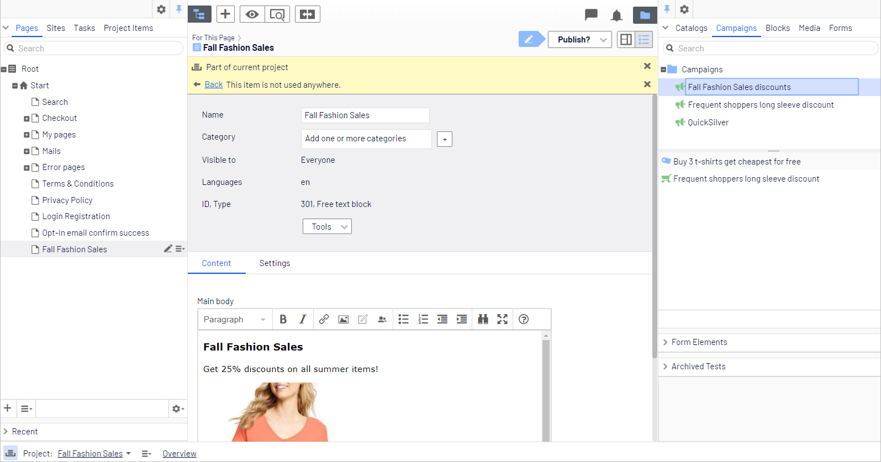The image size is (881, 462).
Task: Click the Back link
Action: (x=213, y=84)
